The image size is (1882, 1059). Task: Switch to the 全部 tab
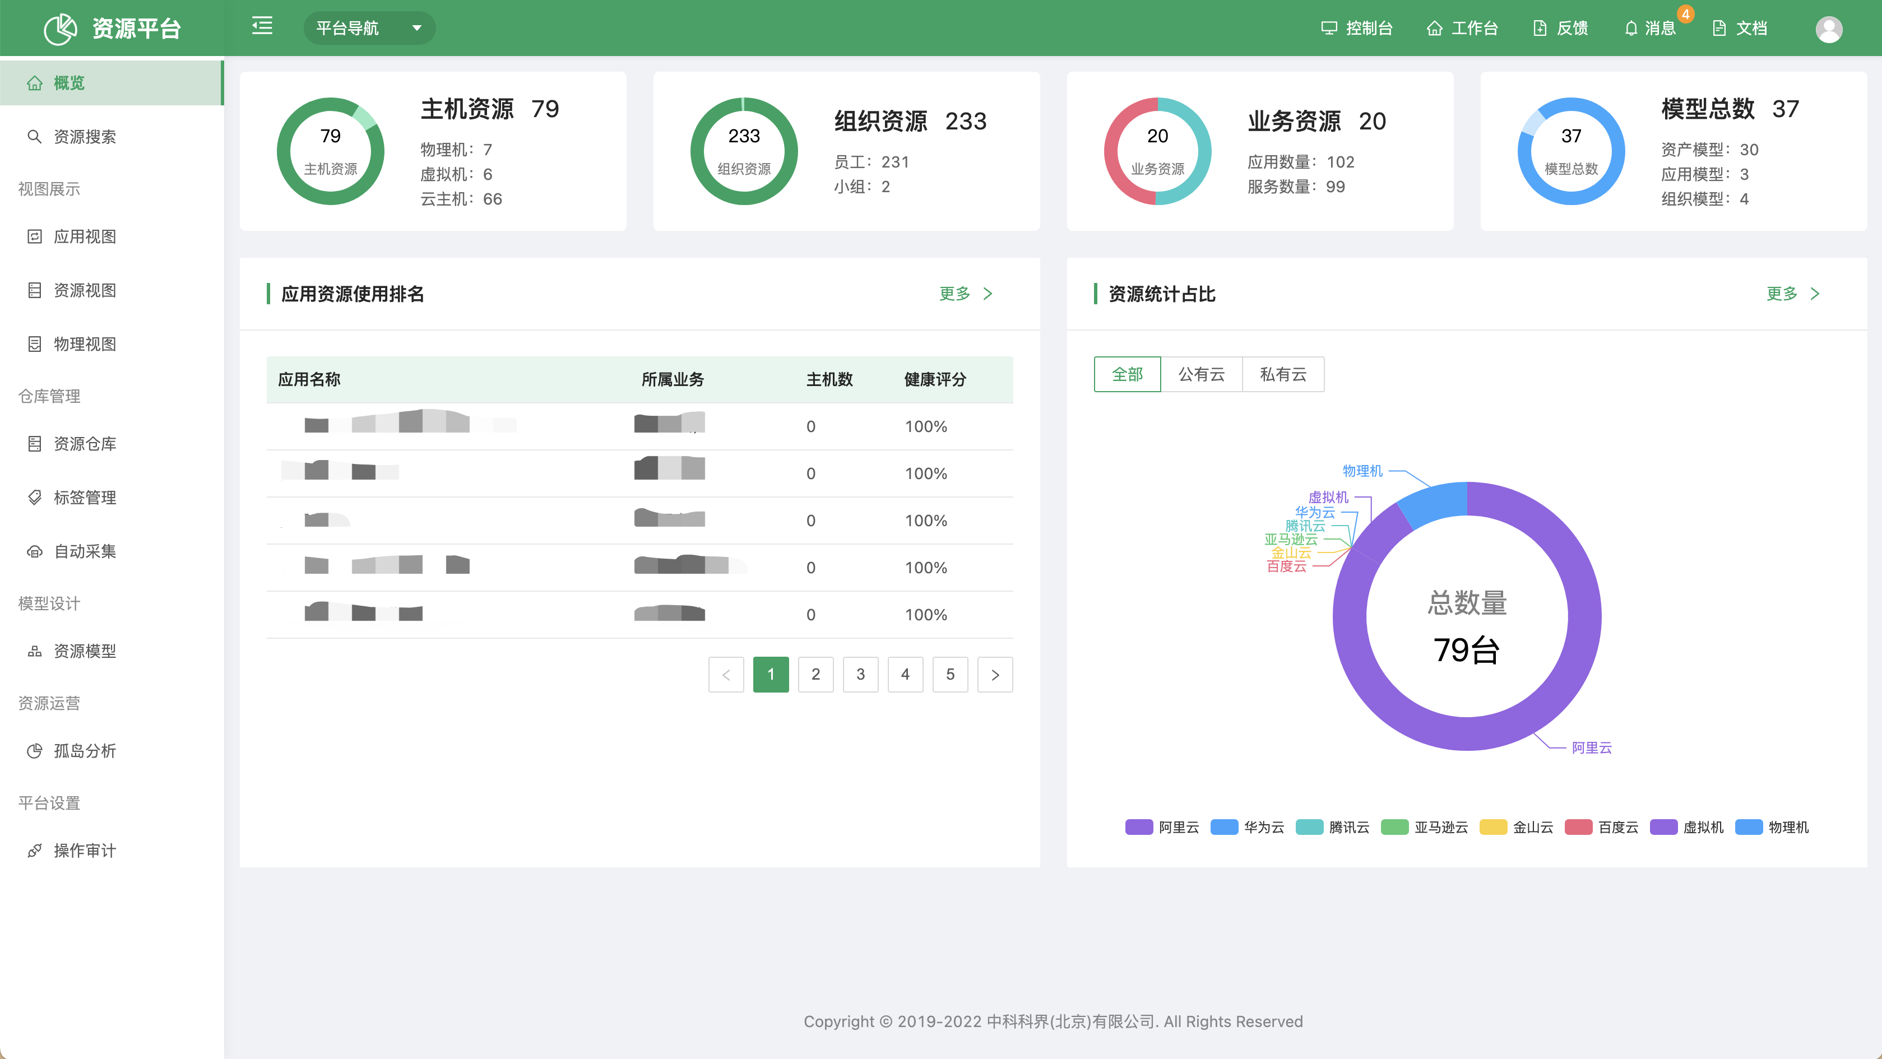coord(1127,374)
